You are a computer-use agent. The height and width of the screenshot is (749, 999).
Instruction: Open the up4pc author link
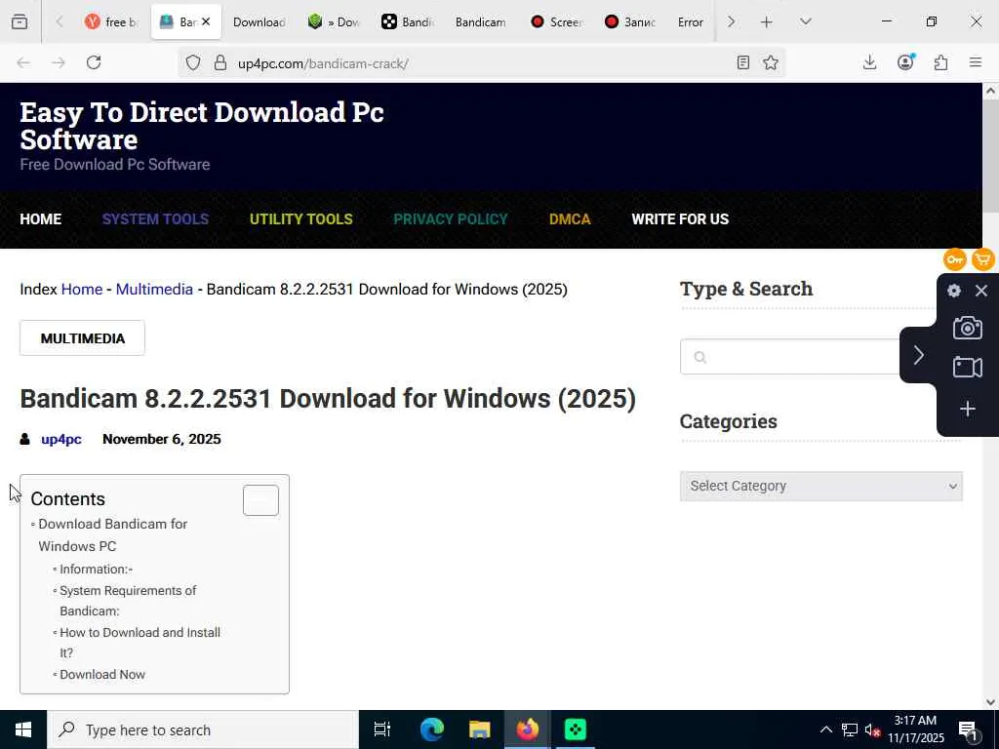coord(61,440)
